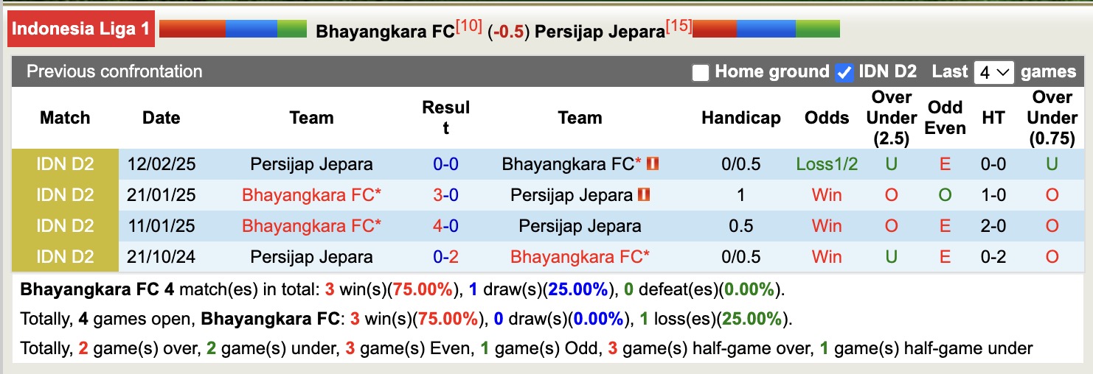Open Persijap Jepara home team in the 21/10/24 row
This screenshot has width=1093, height=374.
coord(311,257)
